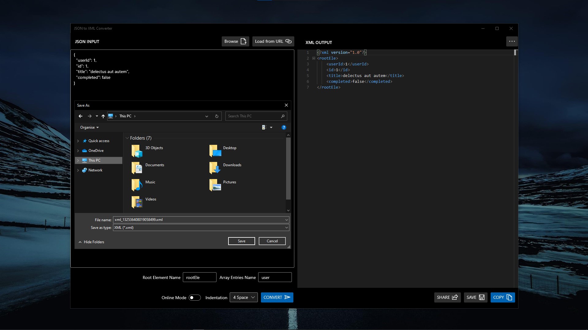Viewport: 588px width, 330px height.
Task: Click the Browse file button
Action: (x=235, y=41)
